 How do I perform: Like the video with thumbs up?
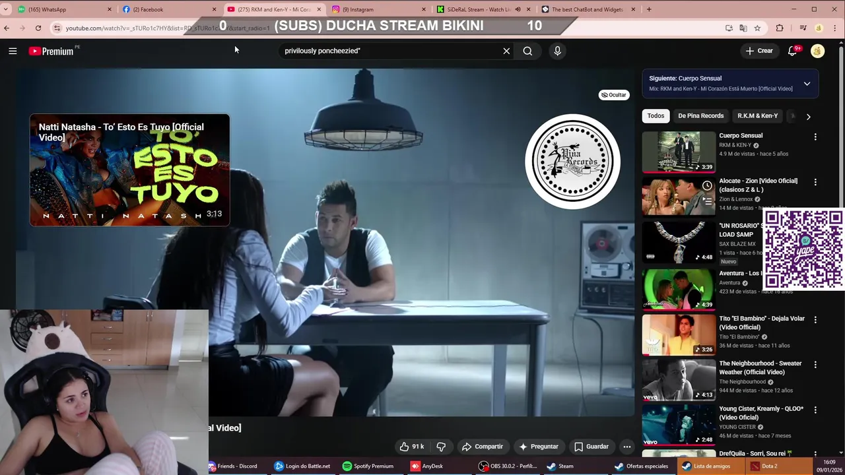coord(412,447)
